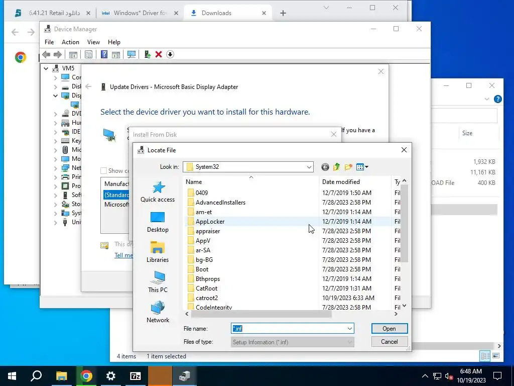The image size is (514, 386).
Task: Select the AppLocker folder
Action: click(210, 222)
